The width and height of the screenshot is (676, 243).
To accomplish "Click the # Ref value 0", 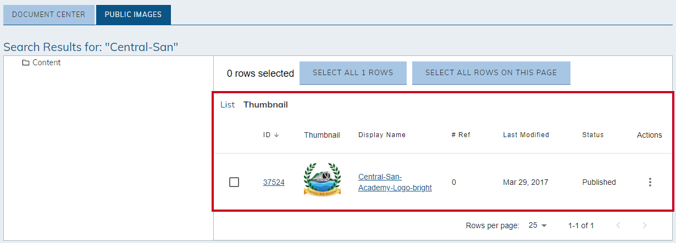I will (x=453, y=182).
